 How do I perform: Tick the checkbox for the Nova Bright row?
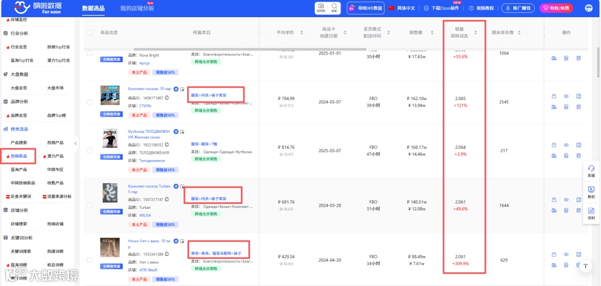click(x=90, y=53)
